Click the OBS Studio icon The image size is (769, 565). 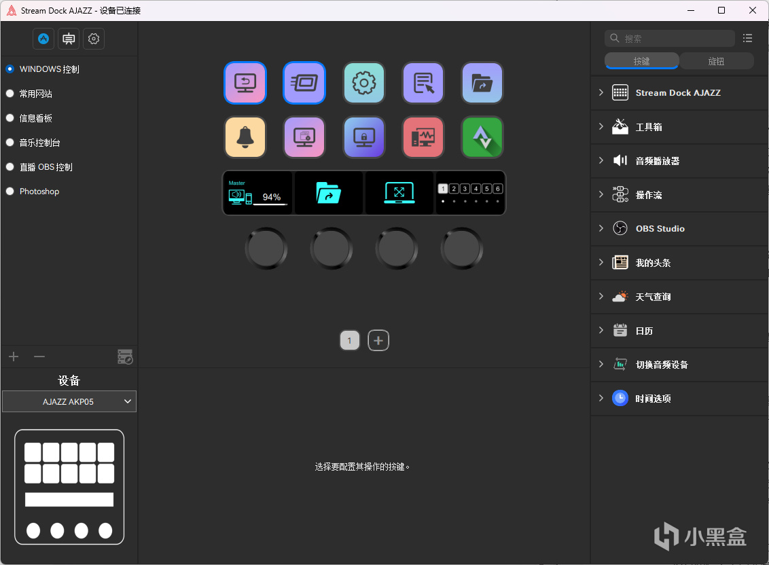coord(620,228)
